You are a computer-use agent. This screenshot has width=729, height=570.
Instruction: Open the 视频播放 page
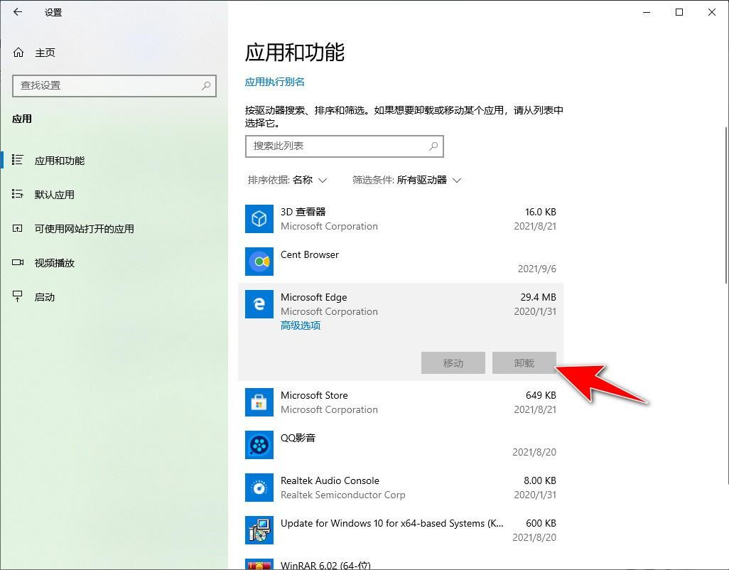(55, 263)
